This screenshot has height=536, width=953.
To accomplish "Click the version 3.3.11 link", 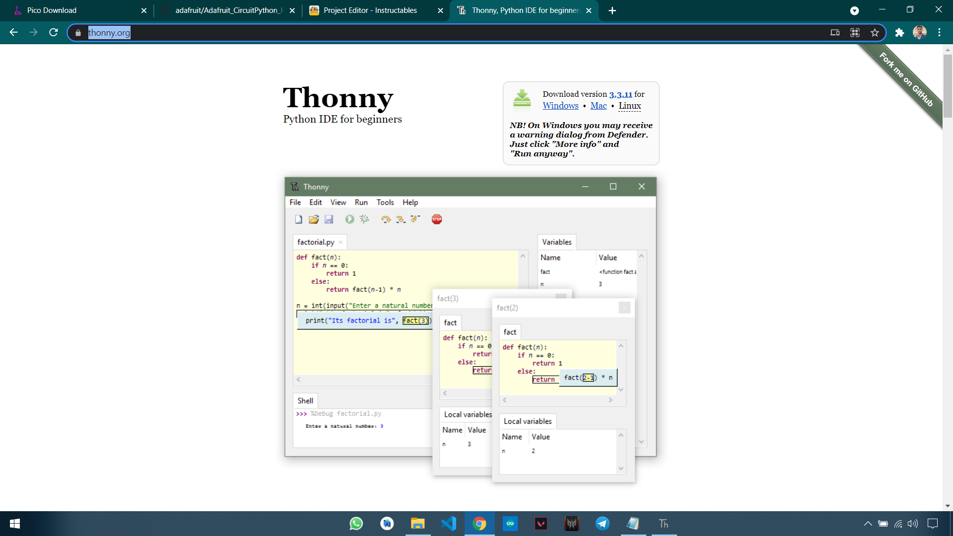I will (x=620, y=94).
